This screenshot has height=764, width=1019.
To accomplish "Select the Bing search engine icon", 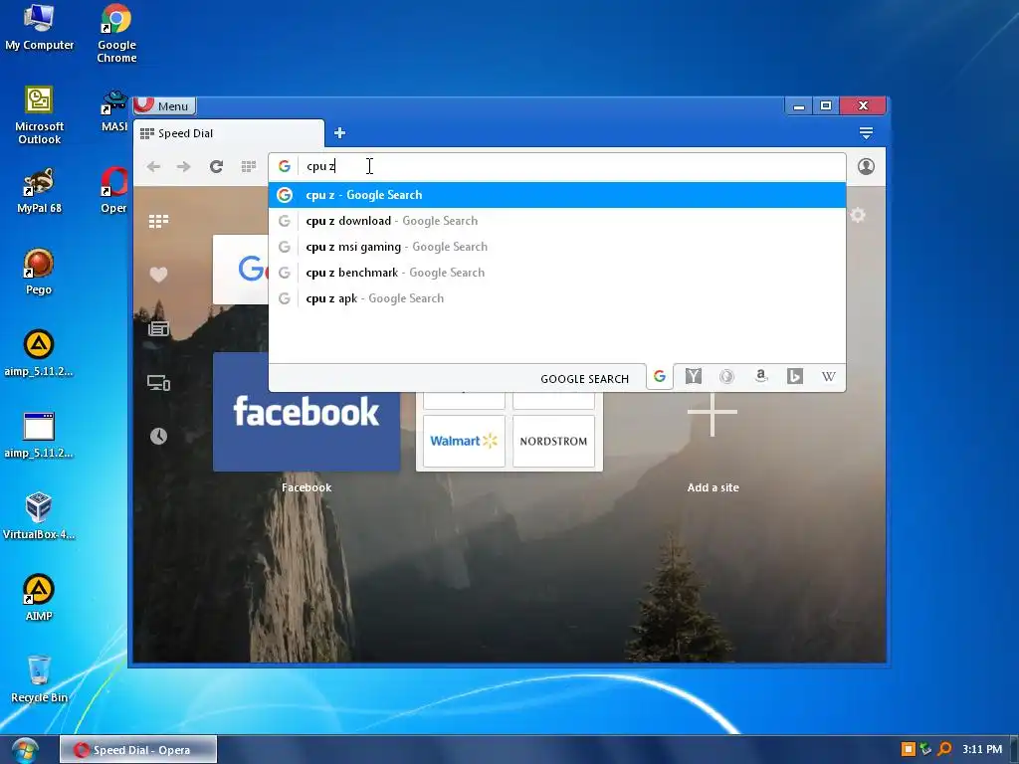I will click(794, 376).
